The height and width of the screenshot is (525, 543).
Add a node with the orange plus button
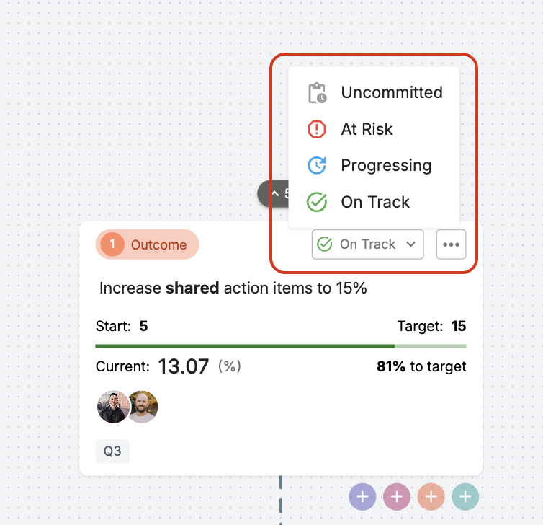[x=431, y=497]
